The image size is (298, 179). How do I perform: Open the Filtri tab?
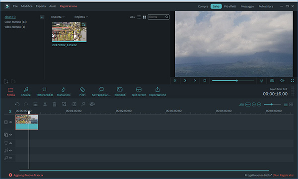click(x=82, y=92)
